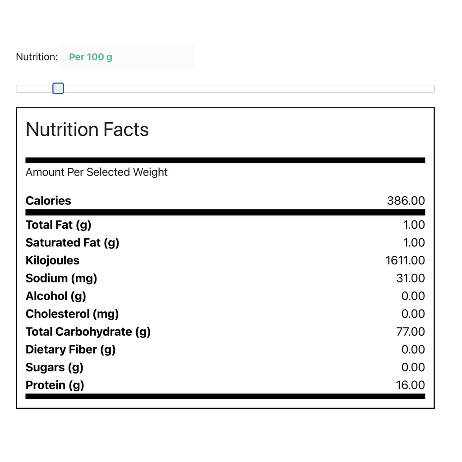Select the Calories row label
The image size is (462, 462).
click(x=48, y=201)
